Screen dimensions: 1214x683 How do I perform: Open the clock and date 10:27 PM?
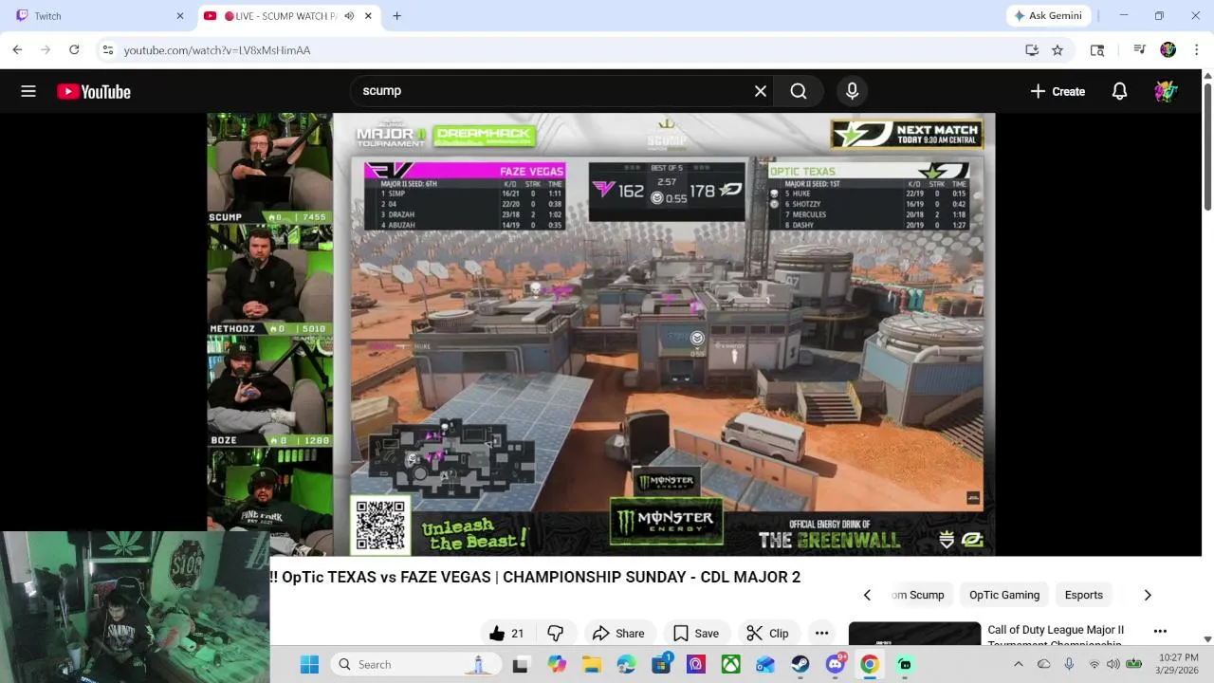[1177, 664]
